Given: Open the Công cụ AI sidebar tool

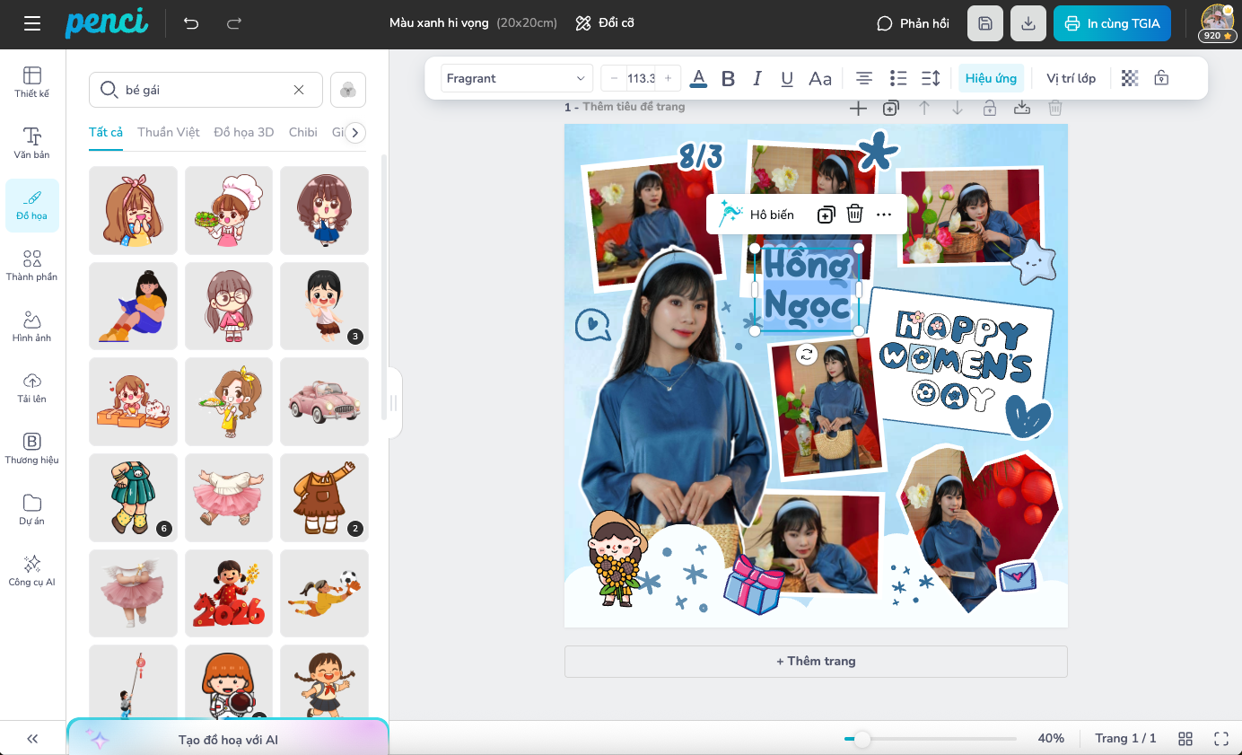Looking at the screenshot, I should point(32,571).
